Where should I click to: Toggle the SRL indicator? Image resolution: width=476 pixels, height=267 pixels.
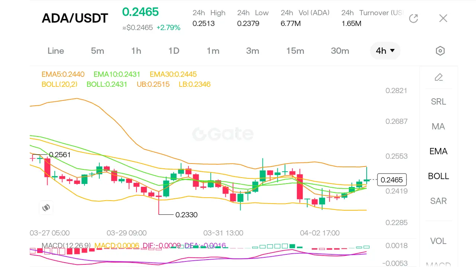pos(438,102)
